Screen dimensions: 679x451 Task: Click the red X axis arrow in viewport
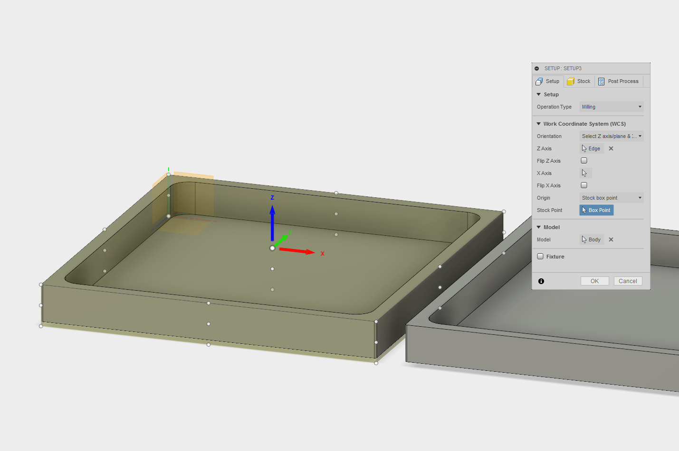(x=297, y=251)
